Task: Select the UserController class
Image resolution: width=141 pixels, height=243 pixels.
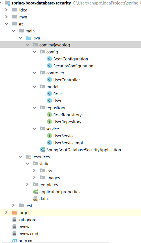Action: click(x=66, y=80)
